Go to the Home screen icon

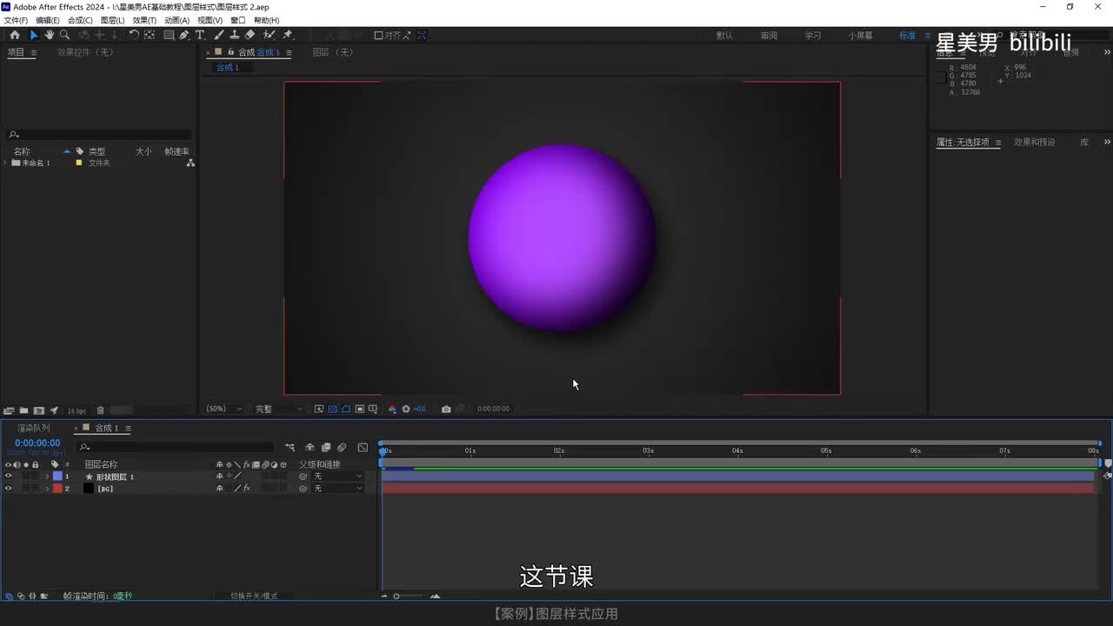[15, 35]
